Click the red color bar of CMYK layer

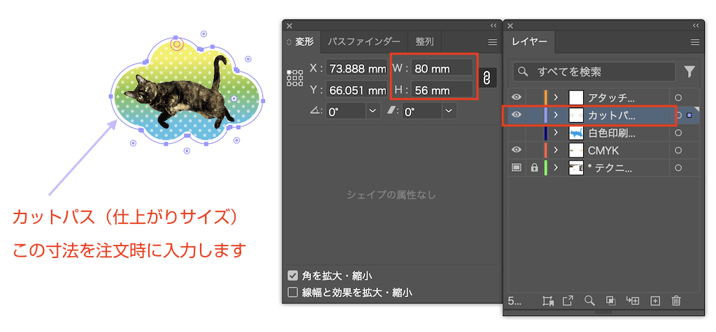pos(545,150)
